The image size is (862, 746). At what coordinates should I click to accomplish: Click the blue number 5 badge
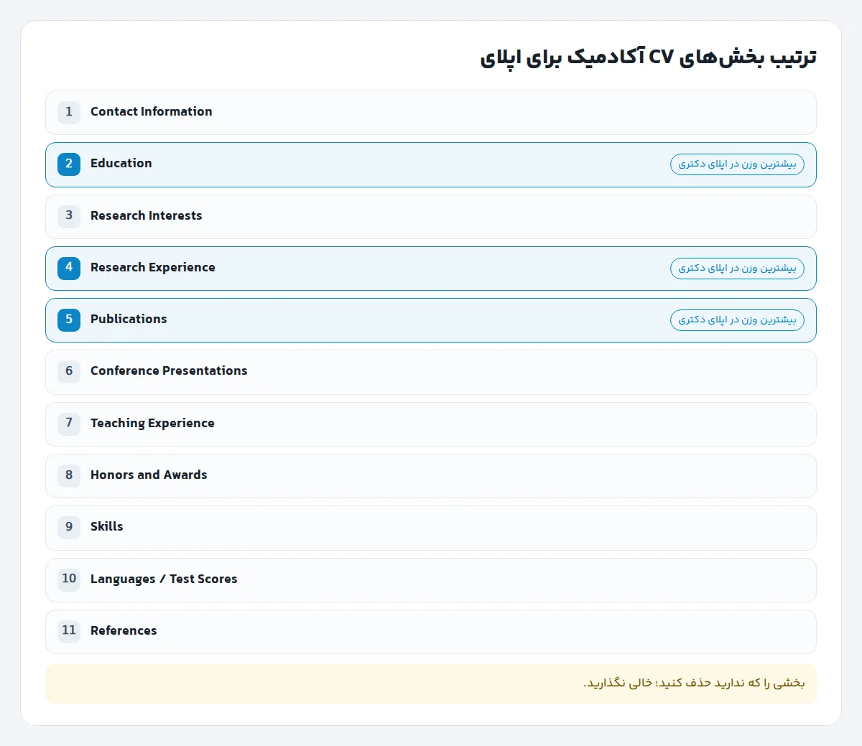click(69, 319)
